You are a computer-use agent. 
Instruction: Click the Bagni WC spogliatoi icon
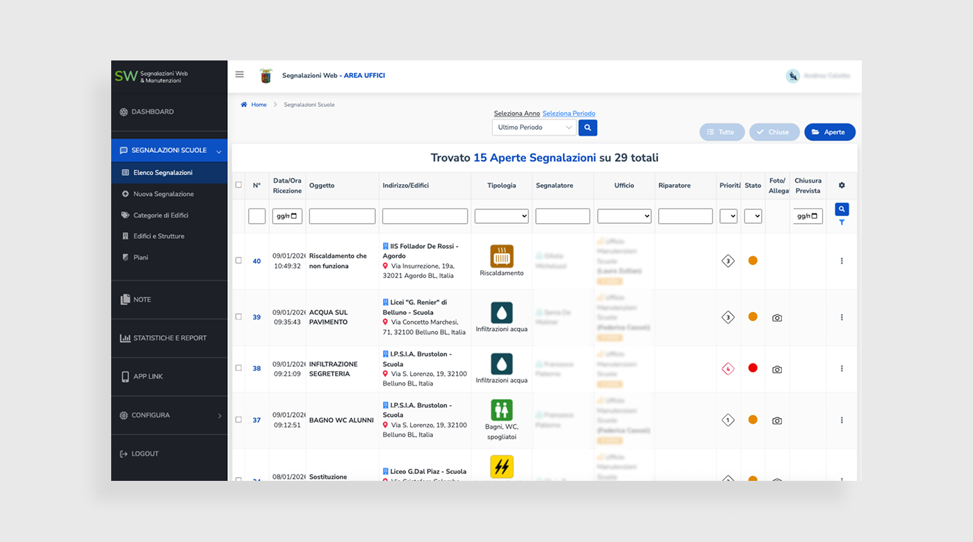click(501, 410)
